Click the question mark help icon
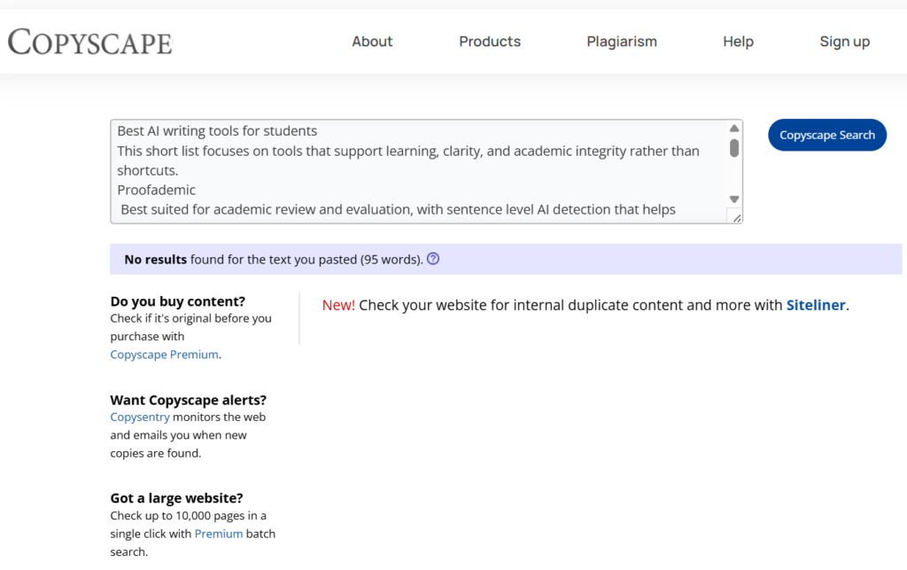The height and width of the screenshot is (570, 907). pos(432,259)
